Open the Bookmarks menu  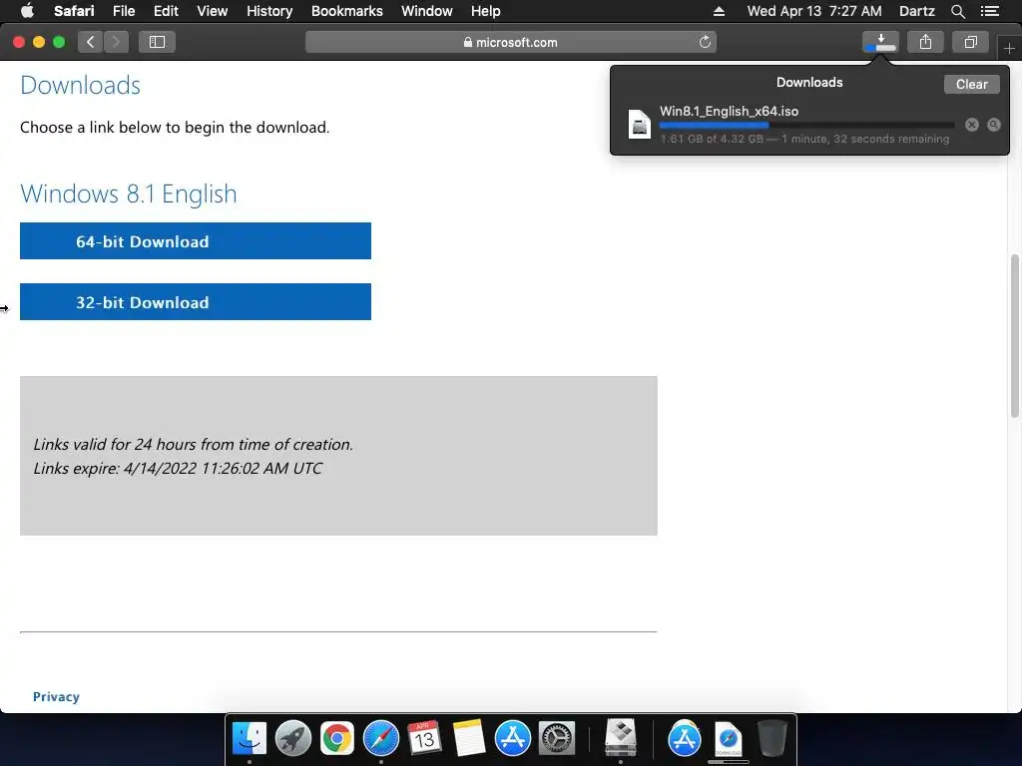point(346,11)
